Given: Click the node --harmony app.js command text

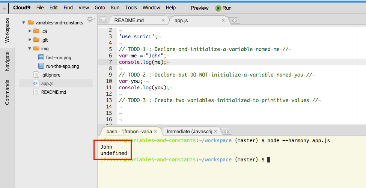Looking at the screenshot, I should (299, 140).
